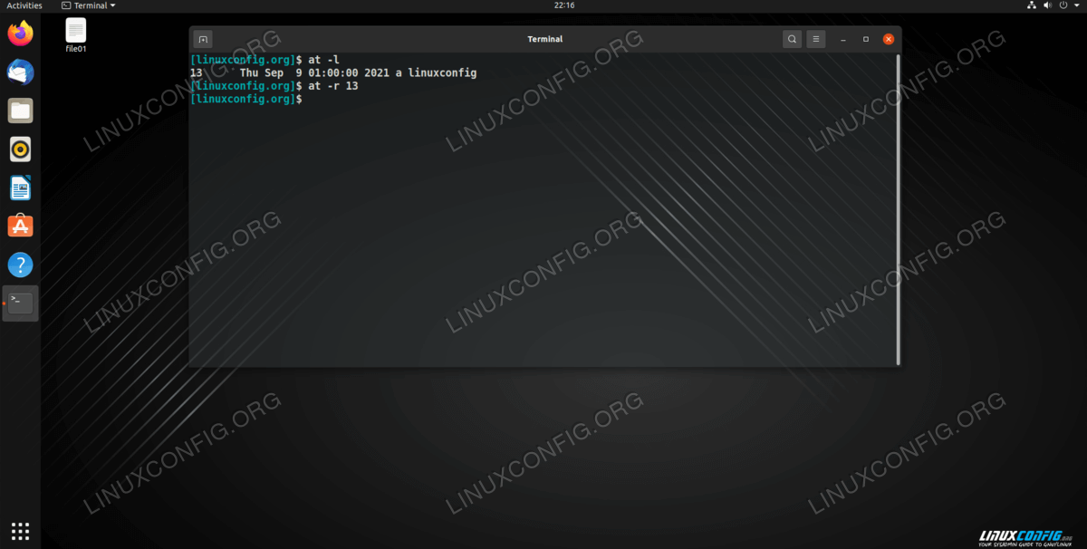This screenshot has height=549, width=1087.
Task: Expand the Terminal app menu in top bar
Action: [89, 5]
